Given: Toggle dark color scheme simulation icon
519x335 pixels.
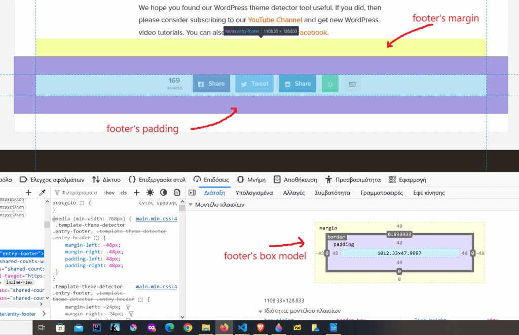Looking at the screenshot, I should point(163,193).
